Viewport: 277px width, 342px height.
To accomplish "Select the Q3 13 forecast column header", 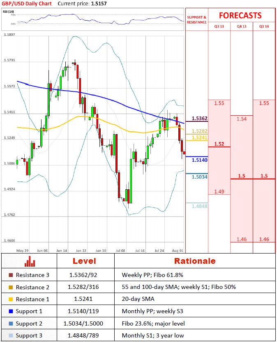I will 219,26.
